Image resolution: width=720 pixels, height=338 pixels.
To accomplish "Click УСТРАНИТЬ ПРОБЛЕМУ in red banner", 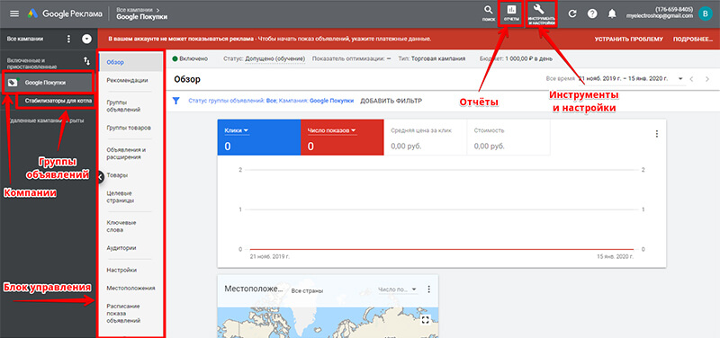I will click(628, 39).
